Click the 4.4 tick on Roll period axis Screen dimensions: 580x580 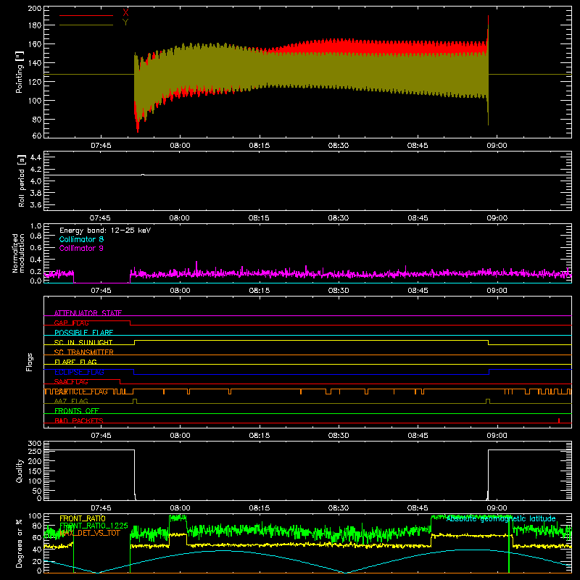[x=36, y=157]
